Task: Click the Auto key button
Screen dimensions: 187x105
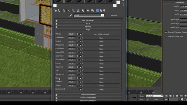Action: tap(142, 96)
